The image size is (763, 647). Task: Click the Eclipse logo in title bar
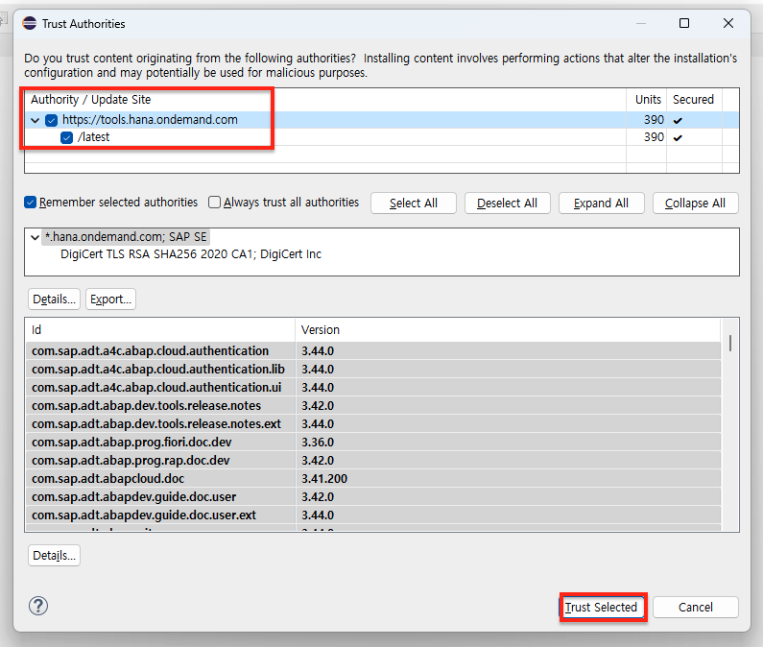(x=30, y=23)
